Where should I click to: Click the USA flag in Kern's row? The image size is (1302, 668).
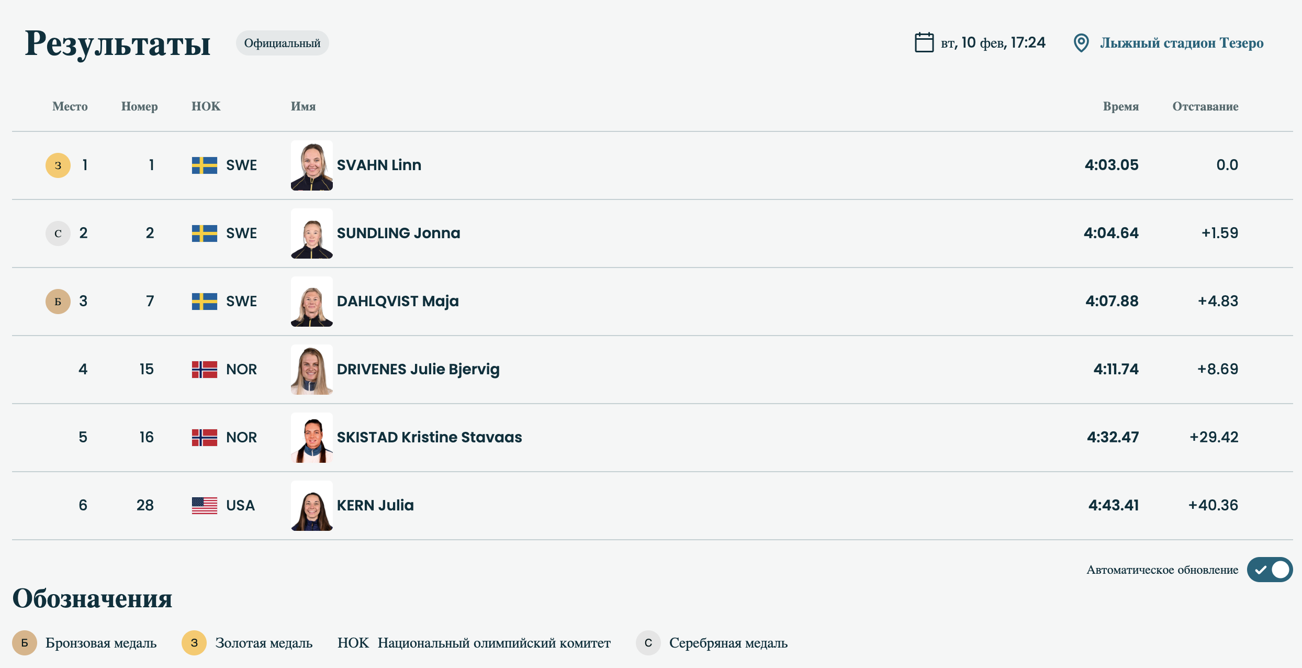205,506
